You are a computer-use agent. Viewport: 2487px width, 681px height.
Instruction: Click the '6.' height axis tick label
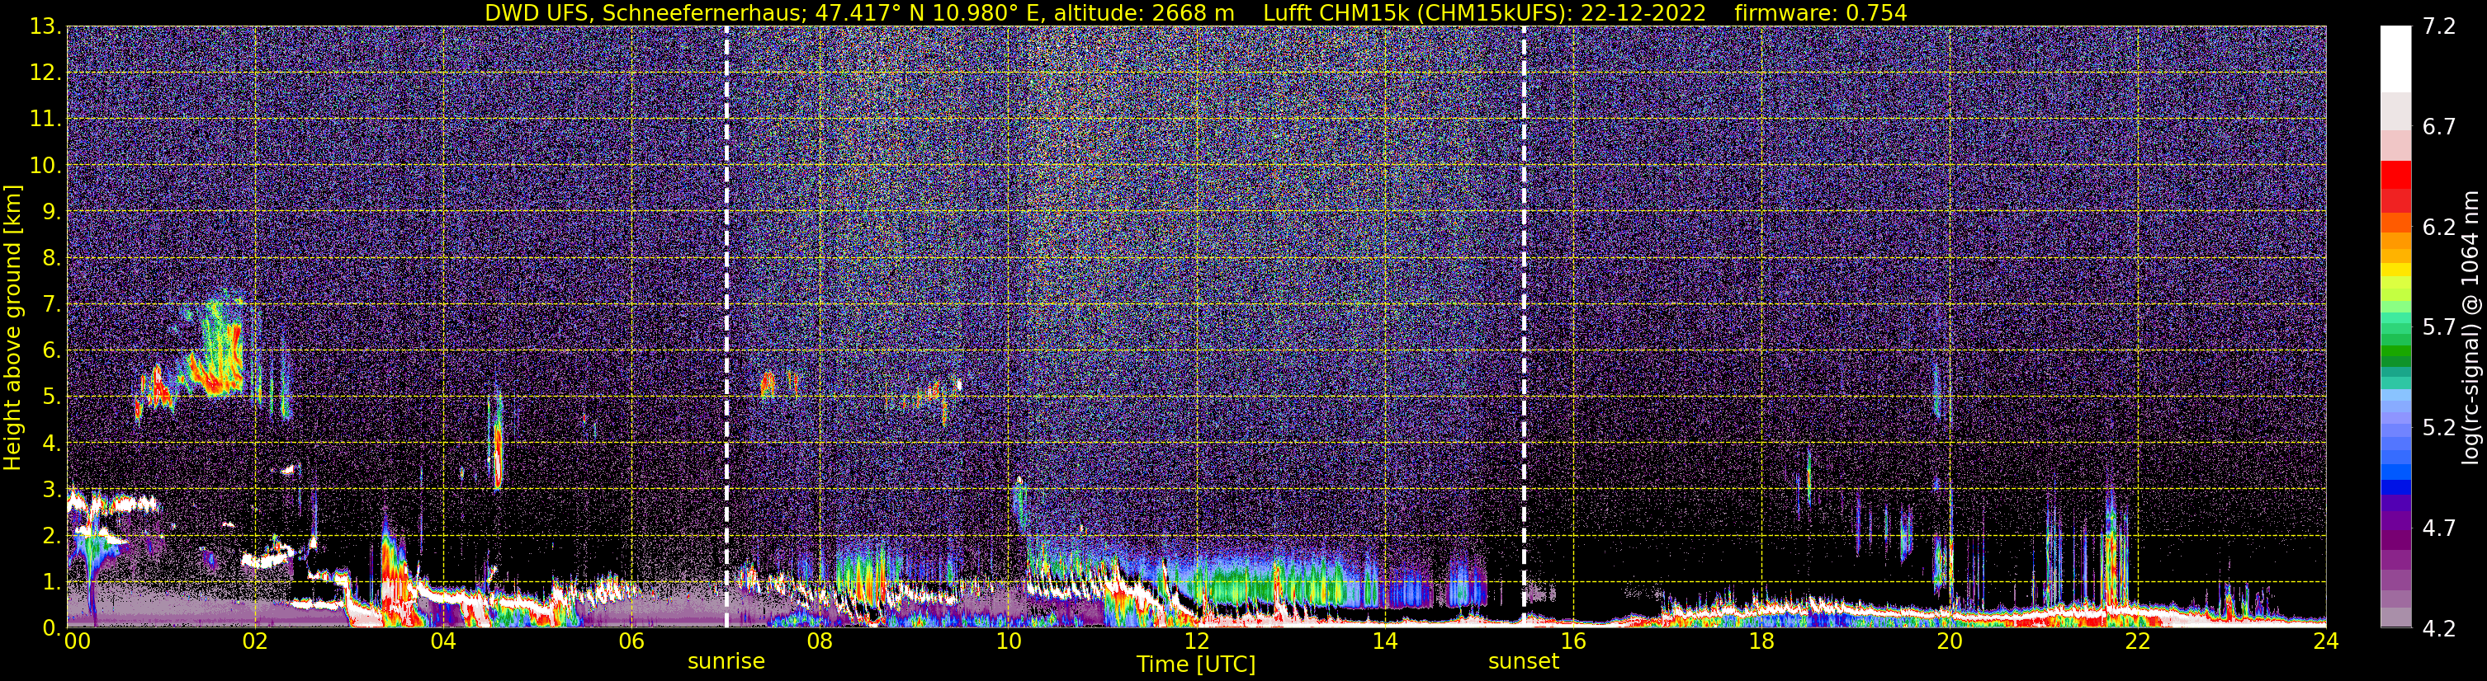[x=51, y=351]
